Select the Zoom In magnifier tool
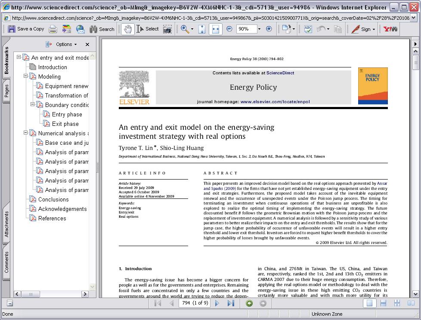Screen dimensions: 421x320 pos(185,29)
